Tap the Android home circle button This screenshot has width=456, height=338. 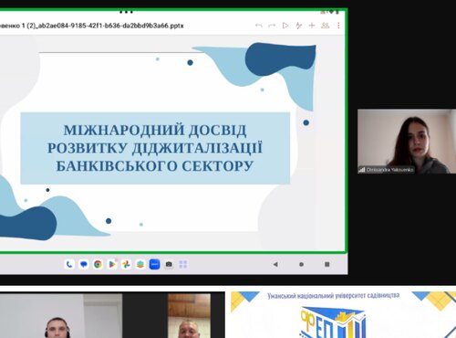301,264
